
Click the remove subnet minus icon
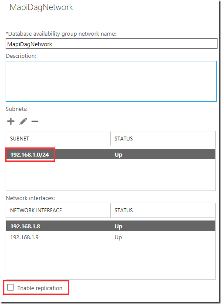click(35, 122)
